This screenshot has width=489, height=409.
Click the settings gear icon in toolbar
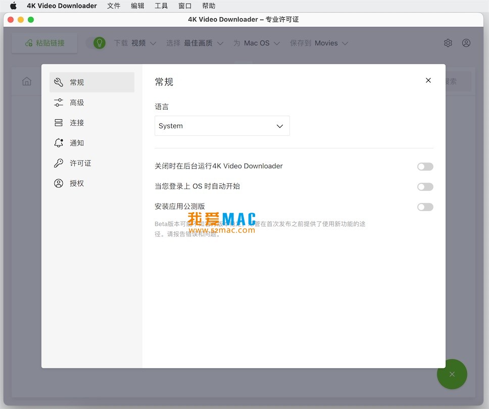point(448,43)
